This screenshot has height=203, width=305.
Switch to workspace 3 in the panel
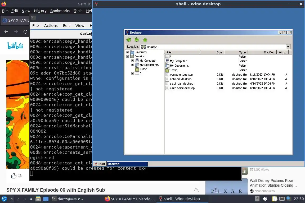click(x=25, y=199)
